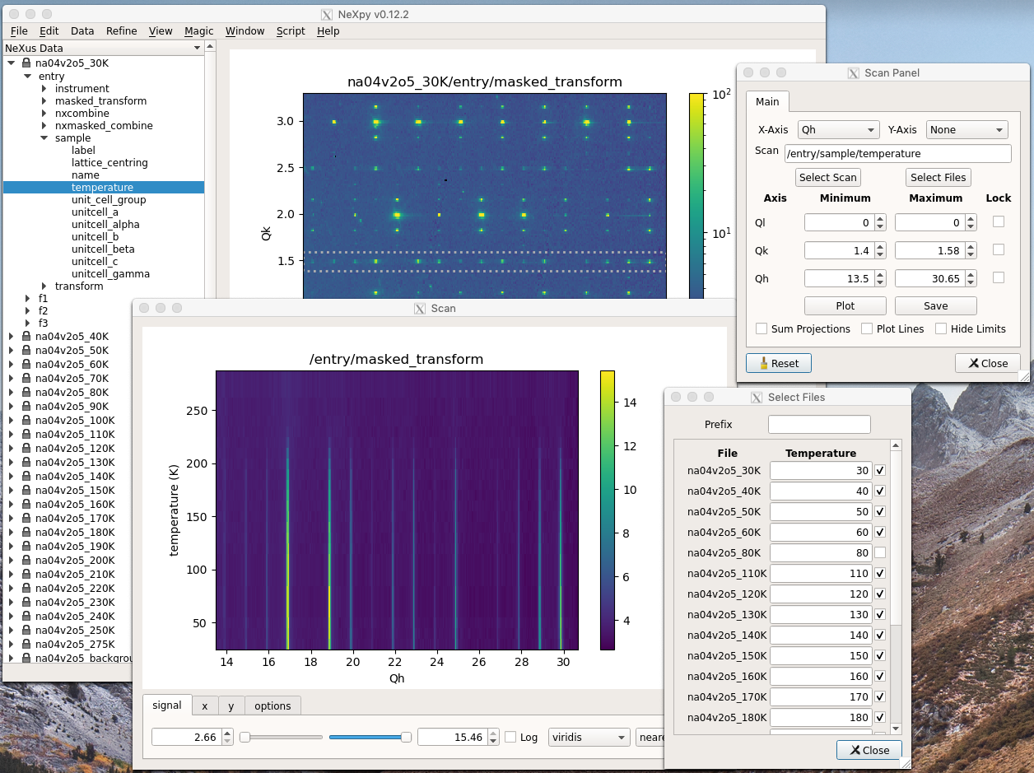
Task: Click the lock icon beside na04v2o5_150K
Action: (26, 491)
